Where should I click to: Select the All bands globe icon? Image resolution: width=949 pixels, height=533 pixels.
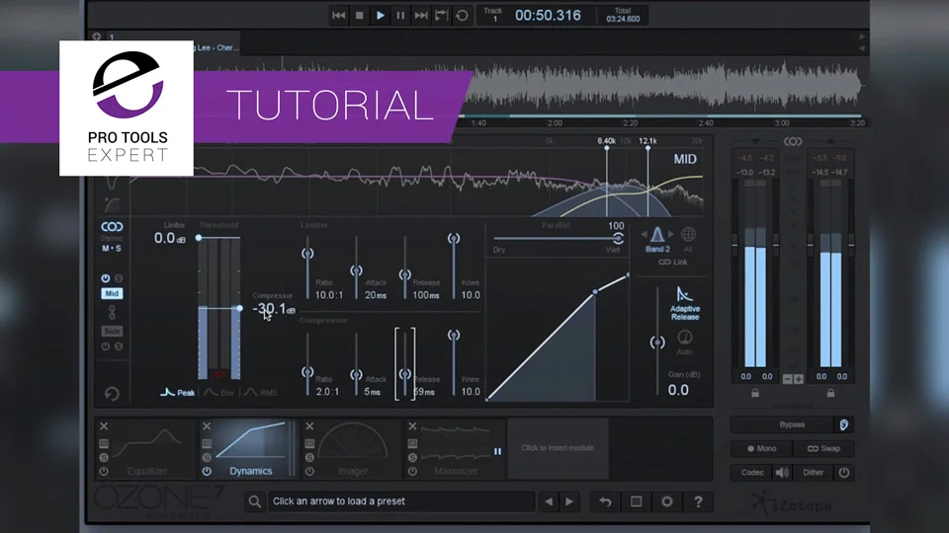point(688,235)
